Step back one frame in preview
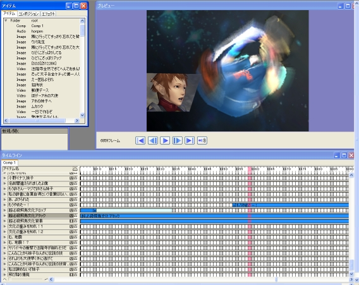Viewport: 359px width, 285px height. (x=153, y=140)
